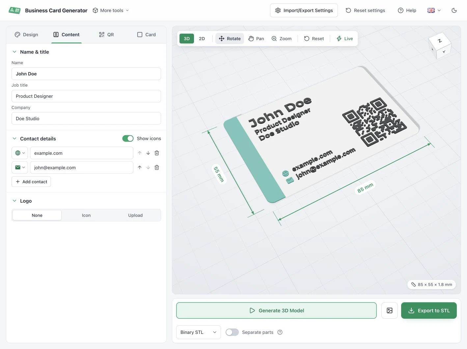Viewport: 467px width, 349px height.
Task: Toggle Live preview mode
Action: pyautogui.click(x=345, y=39)
